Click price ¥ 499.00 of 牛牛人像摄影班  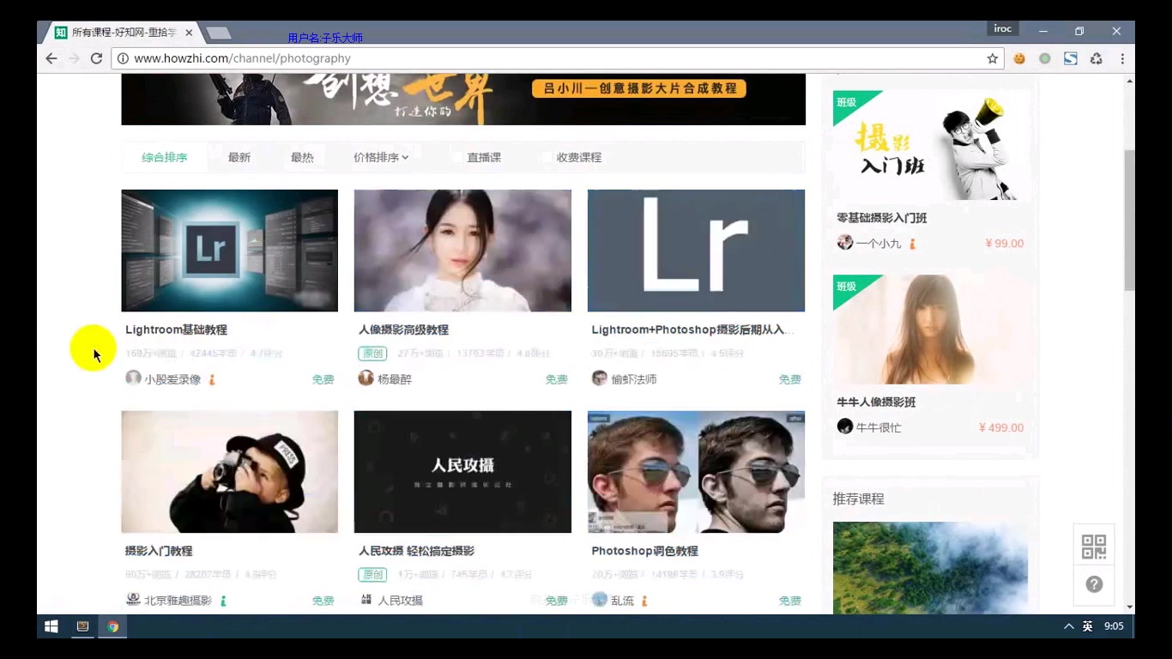point(1000,427)
